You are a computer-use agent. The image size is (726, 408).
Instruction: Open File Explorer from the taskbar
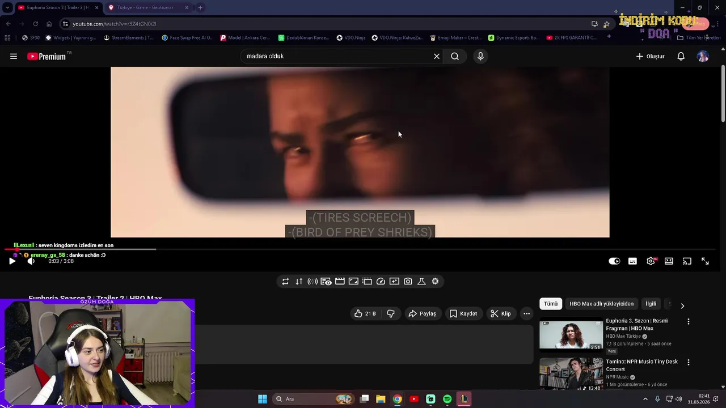381,399
